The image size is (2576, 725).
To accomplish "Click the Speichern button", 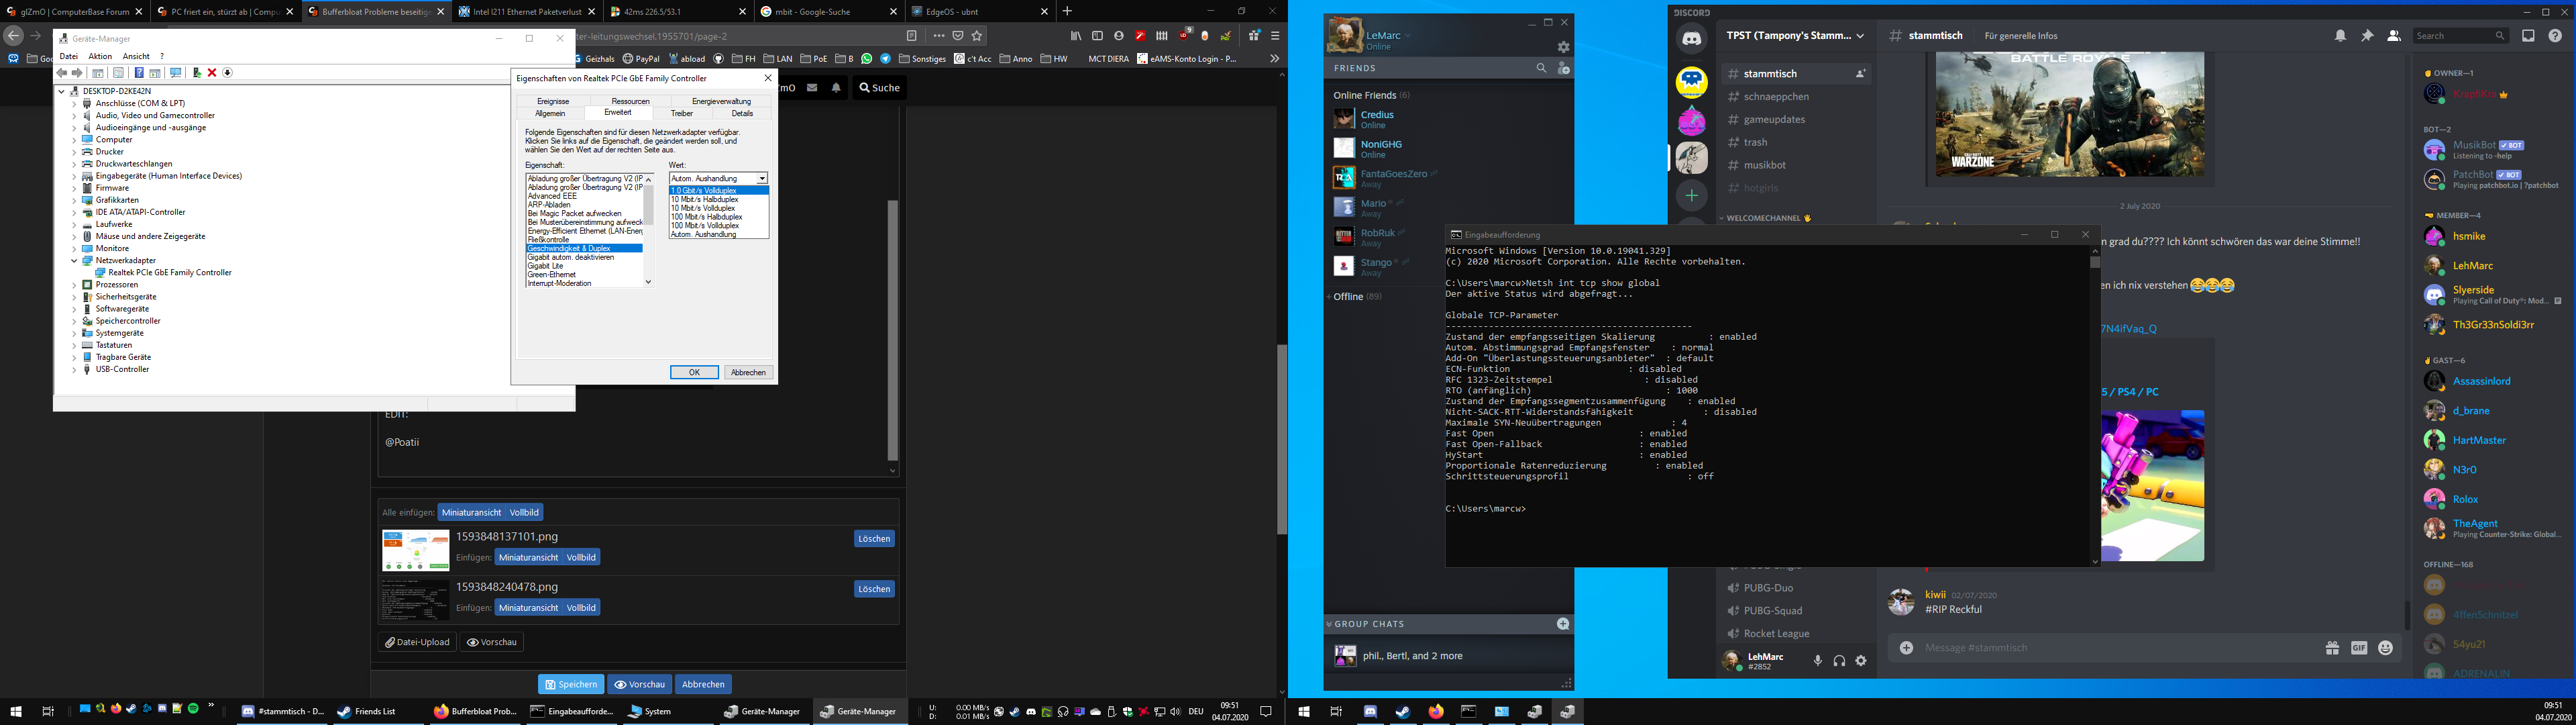I will click(571, 684).
